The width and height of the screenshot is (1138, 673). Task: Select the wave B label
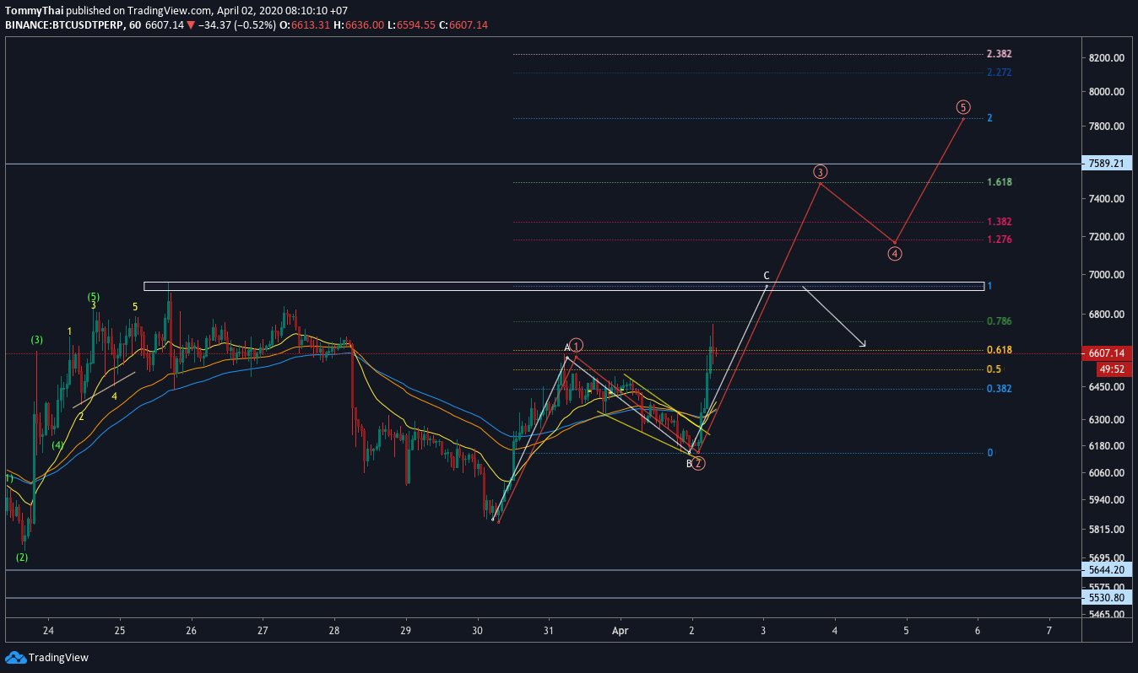click(689, 464)
